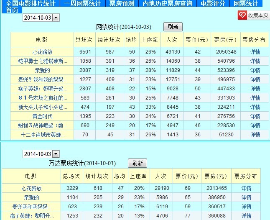
Task: Select cell value 49130 in 人次 column
Action: 173,52
